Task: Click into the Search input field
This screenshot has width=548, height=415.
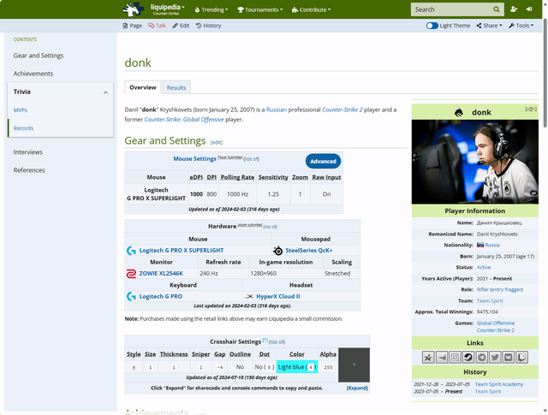Action: tap(453, 9)
